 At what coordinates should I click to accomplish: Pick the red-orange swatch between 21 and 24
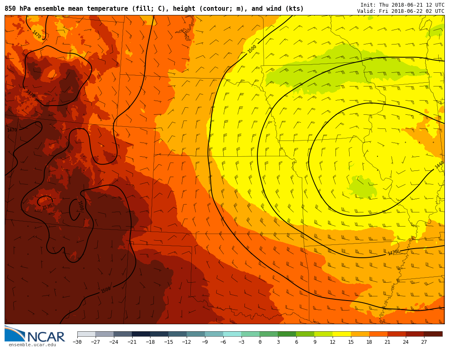click(397, 334)
